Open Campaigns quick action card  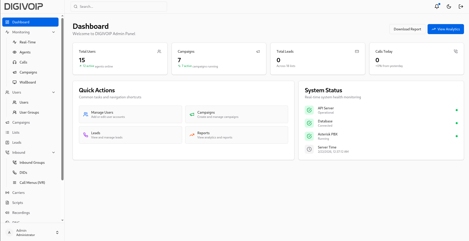(236, 114)
